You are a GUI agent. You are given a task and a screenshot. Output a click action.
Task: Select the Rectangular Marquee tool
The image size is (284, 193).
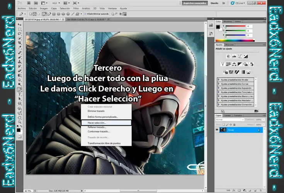point(20,29)
